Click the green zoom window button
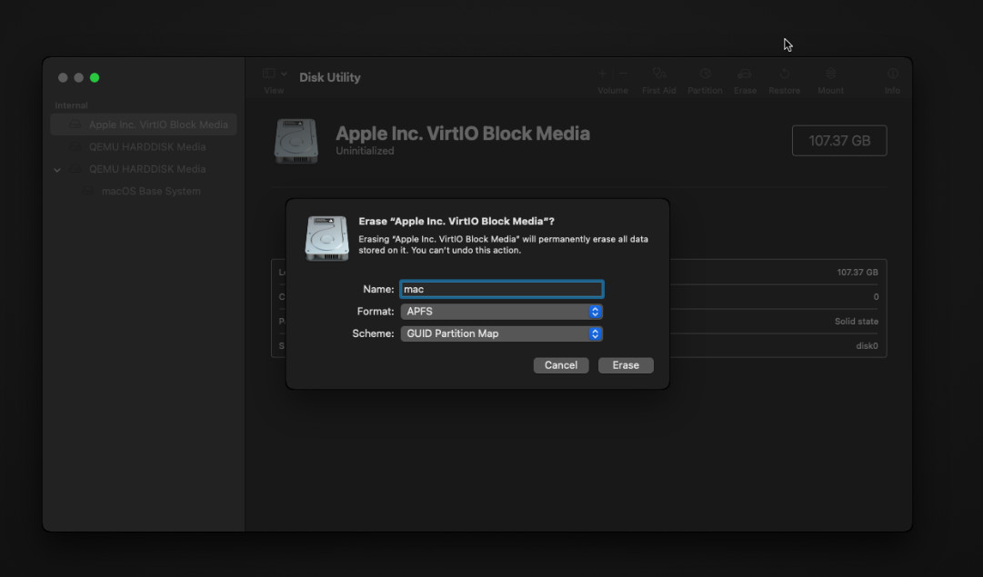This screenshot has height=577, width=983. (x=95, y=77)
